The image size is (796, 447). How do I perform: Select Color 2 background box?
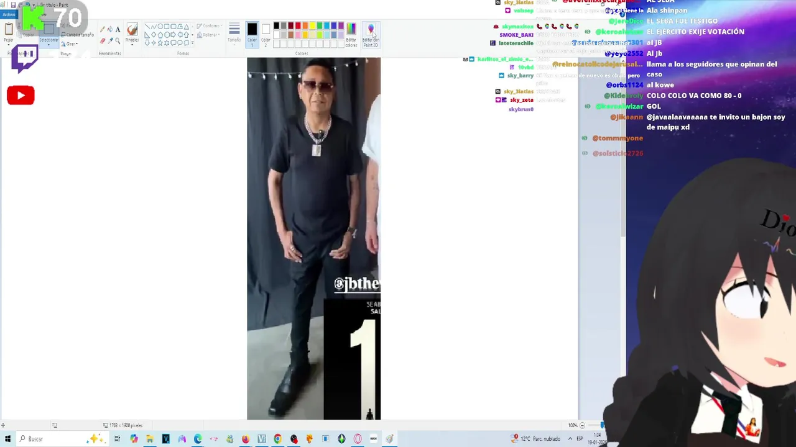click(x=266, y=34)
